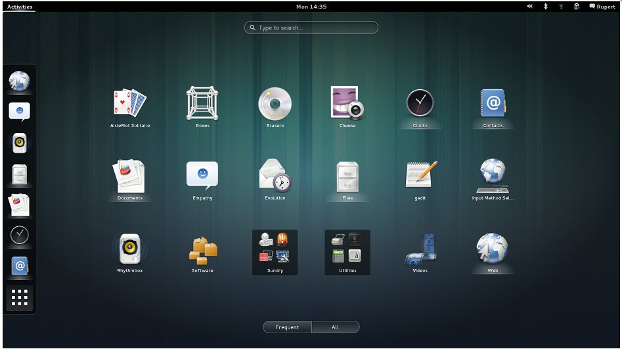Click the Web globe icon in the dash
Image resolution: width=622 pixels, height=349 pixels.
[x=20, y=81]
